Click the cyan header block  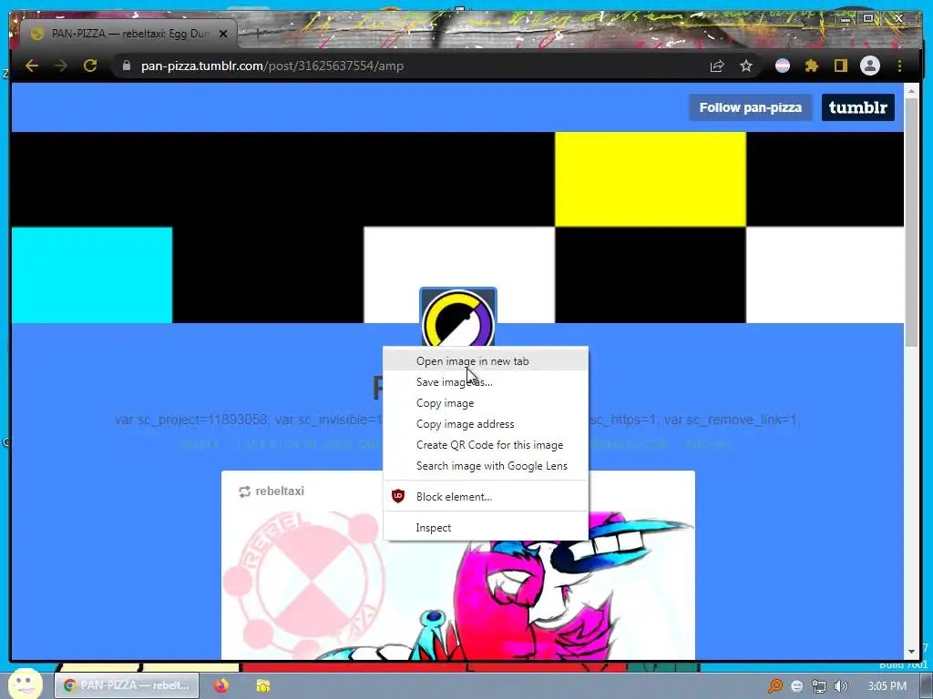pos(92,275)
